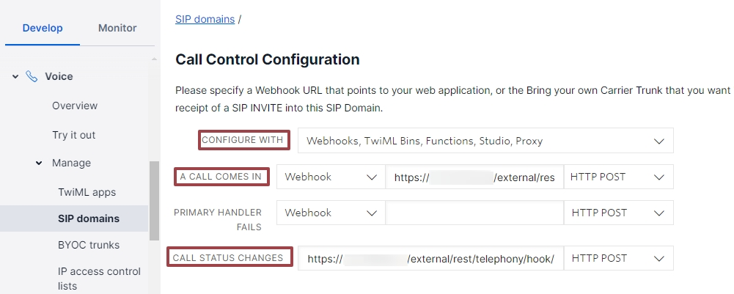Viewport: 734px width, 294px height.
Task: Open A Call Comes In Webhook dropdown
Action: [331, 177]
